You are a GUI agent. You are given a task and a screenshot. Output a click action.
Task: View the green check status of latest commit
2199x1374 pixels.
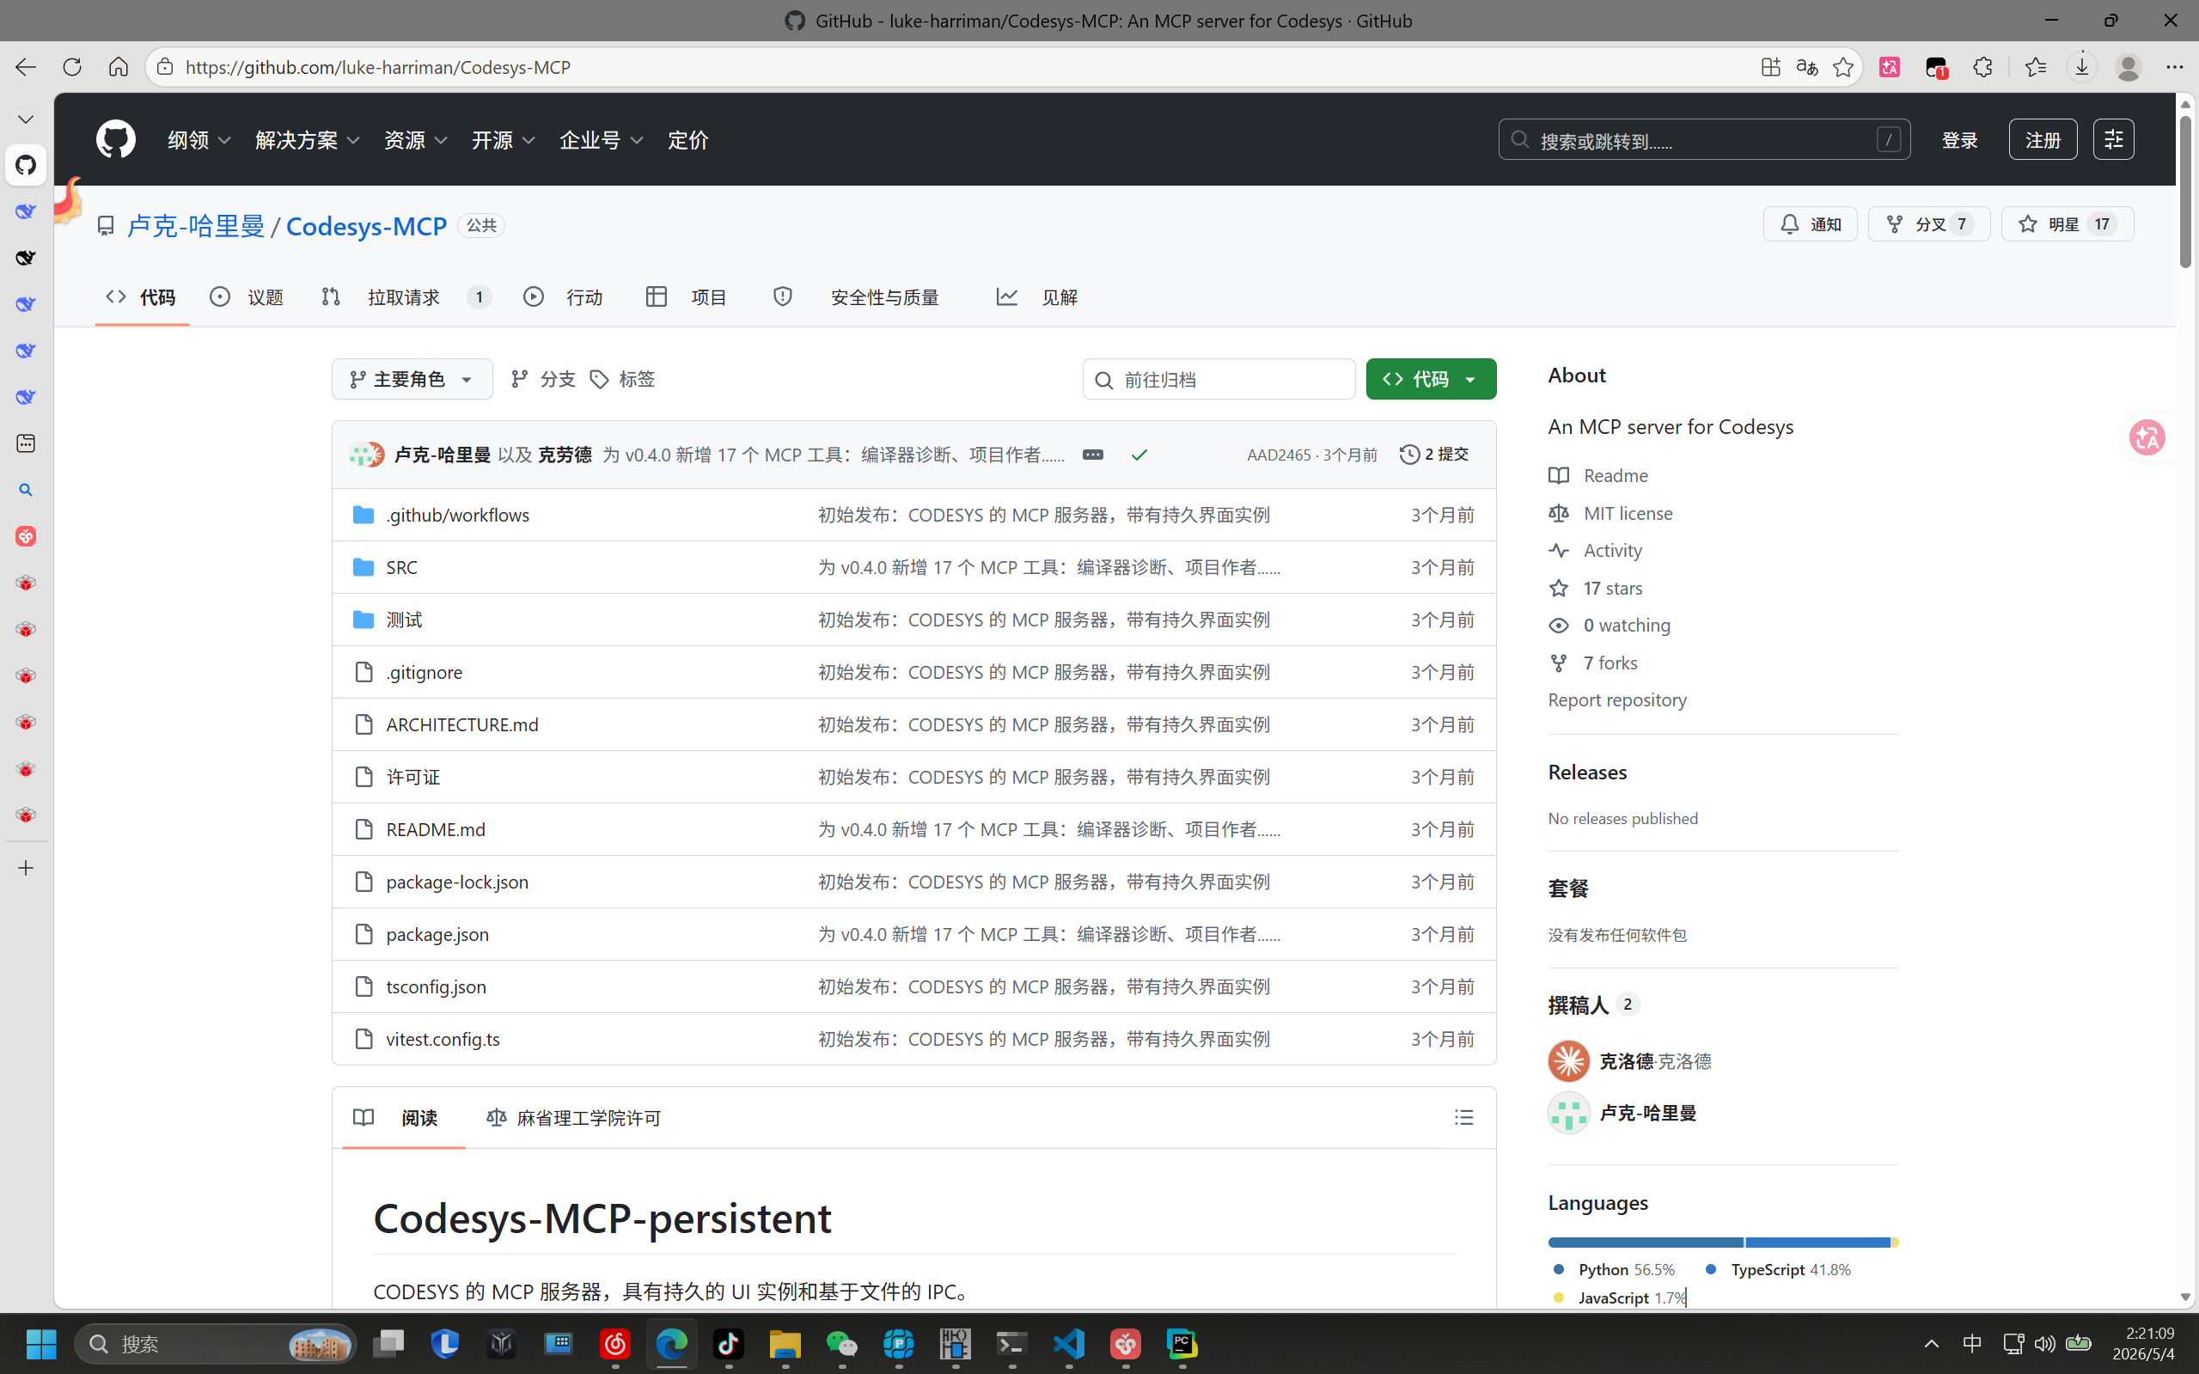tap(1139, 455)
